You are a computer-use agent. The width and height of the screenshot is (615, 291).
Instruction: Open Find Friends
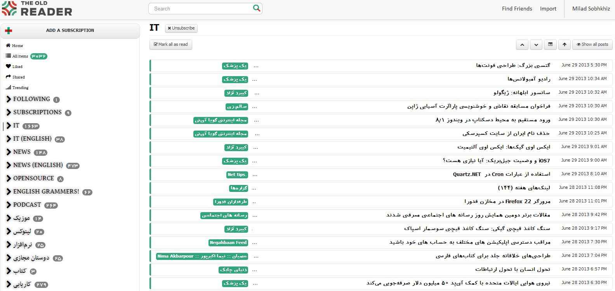pyautogui.click(x=517, y=9)
